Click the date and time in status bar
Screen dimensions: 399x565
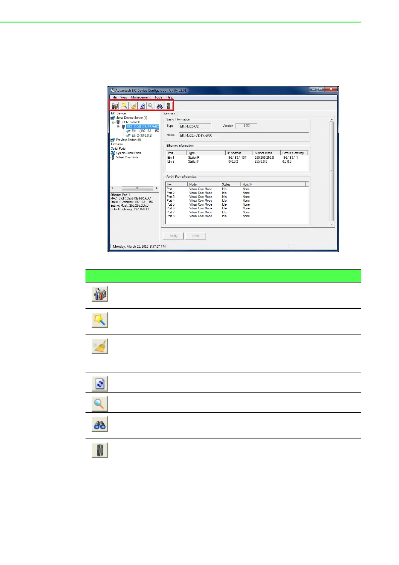[139, 247]
